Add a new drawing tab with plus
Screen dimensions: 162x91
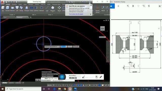pos(30,17)
